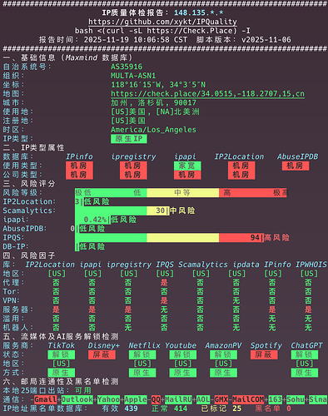The width and height of the screenshot is (328, 416).
Task: Select the ipapi 0.42% risk value
Action: (95, 220)
